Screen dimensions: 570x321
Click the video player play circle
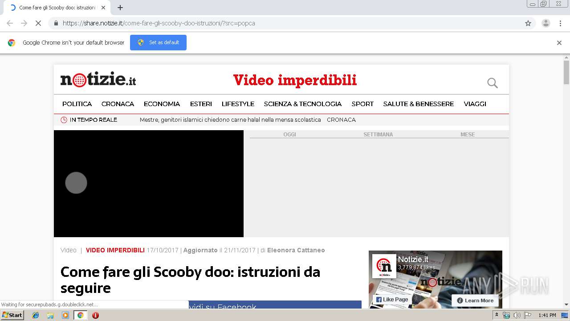pos(76,183)
